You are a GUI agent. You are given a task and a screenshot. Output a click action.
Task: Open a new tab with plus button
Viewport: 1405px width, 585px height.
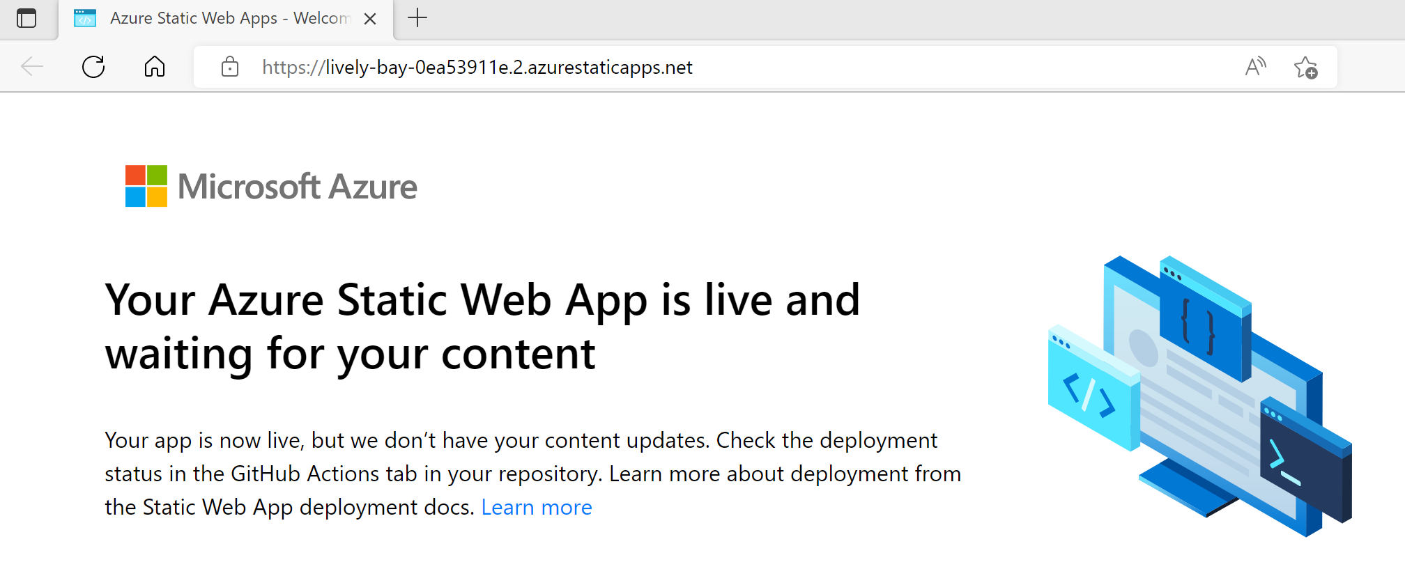point(417,18)
